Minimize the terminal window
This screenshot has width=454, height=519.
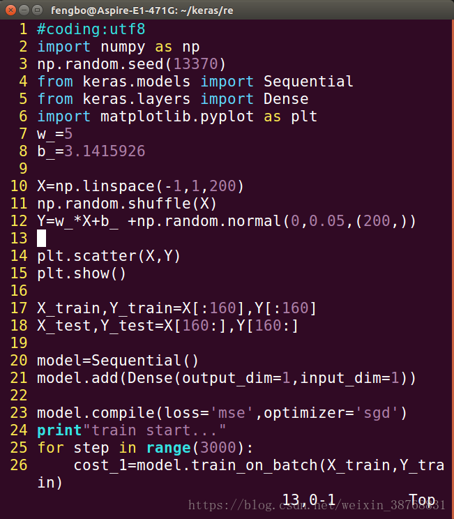click(x=24, y=10)
